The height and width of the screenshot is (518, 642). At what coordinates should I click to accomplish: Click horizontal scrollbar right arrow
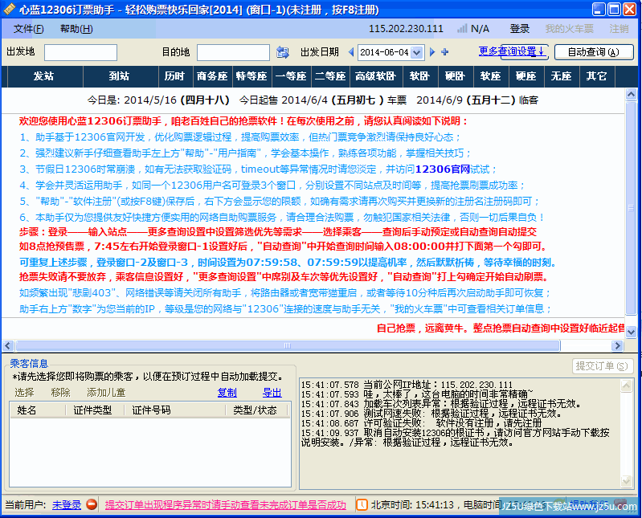[617, 346]
